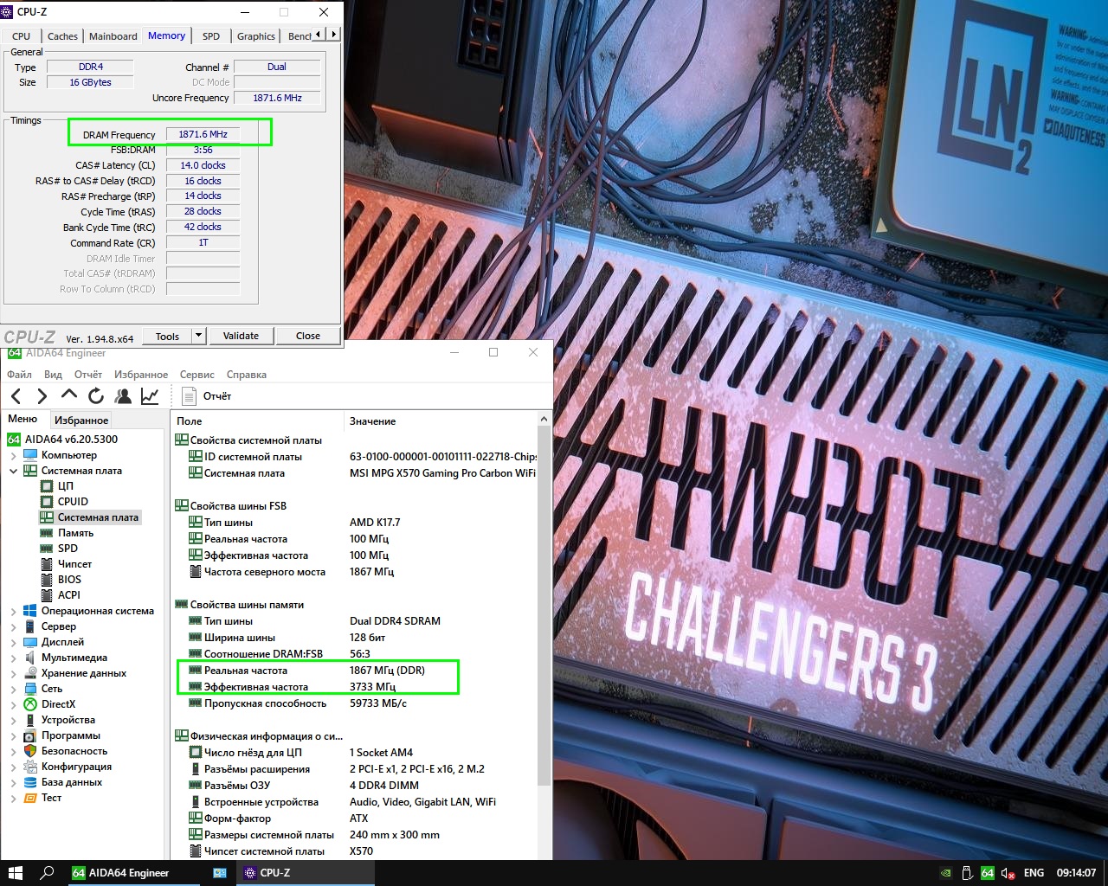This screenshot has width=1108, height=886.
Task: Open the Вид menu in AIDA64
Action: [53, 375]
